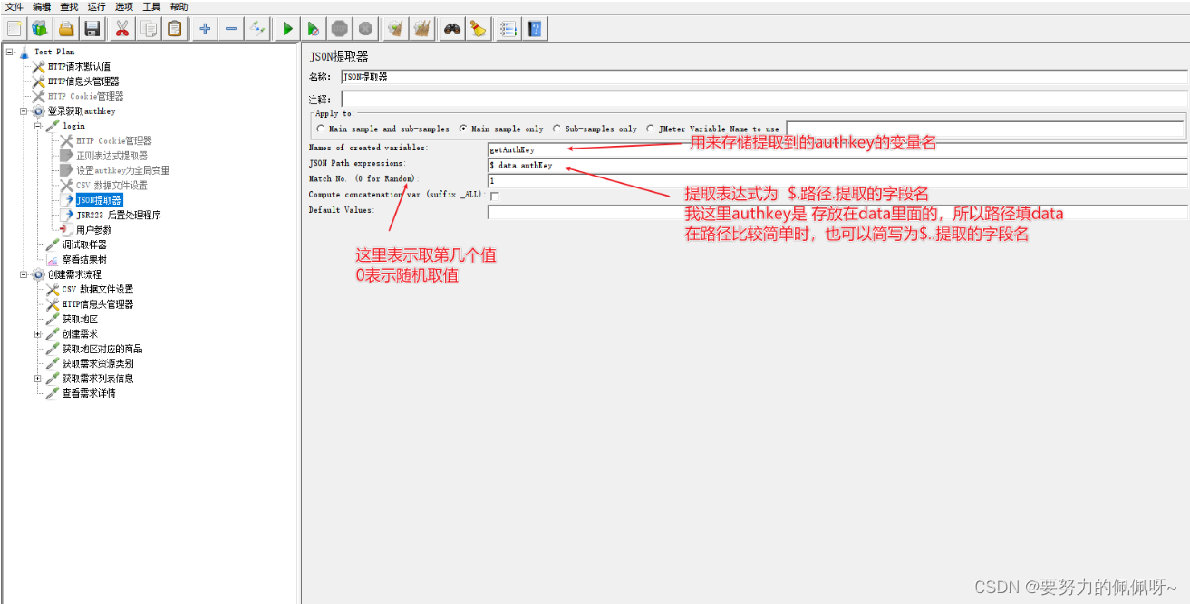Viewport: 1190px width, 604px height.
Task: Reset search with the yellow broom icon
Action: coord(478,29)
